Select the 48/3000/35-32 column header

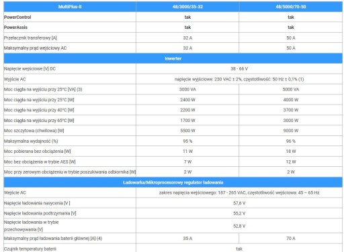[x=187, y=7]
